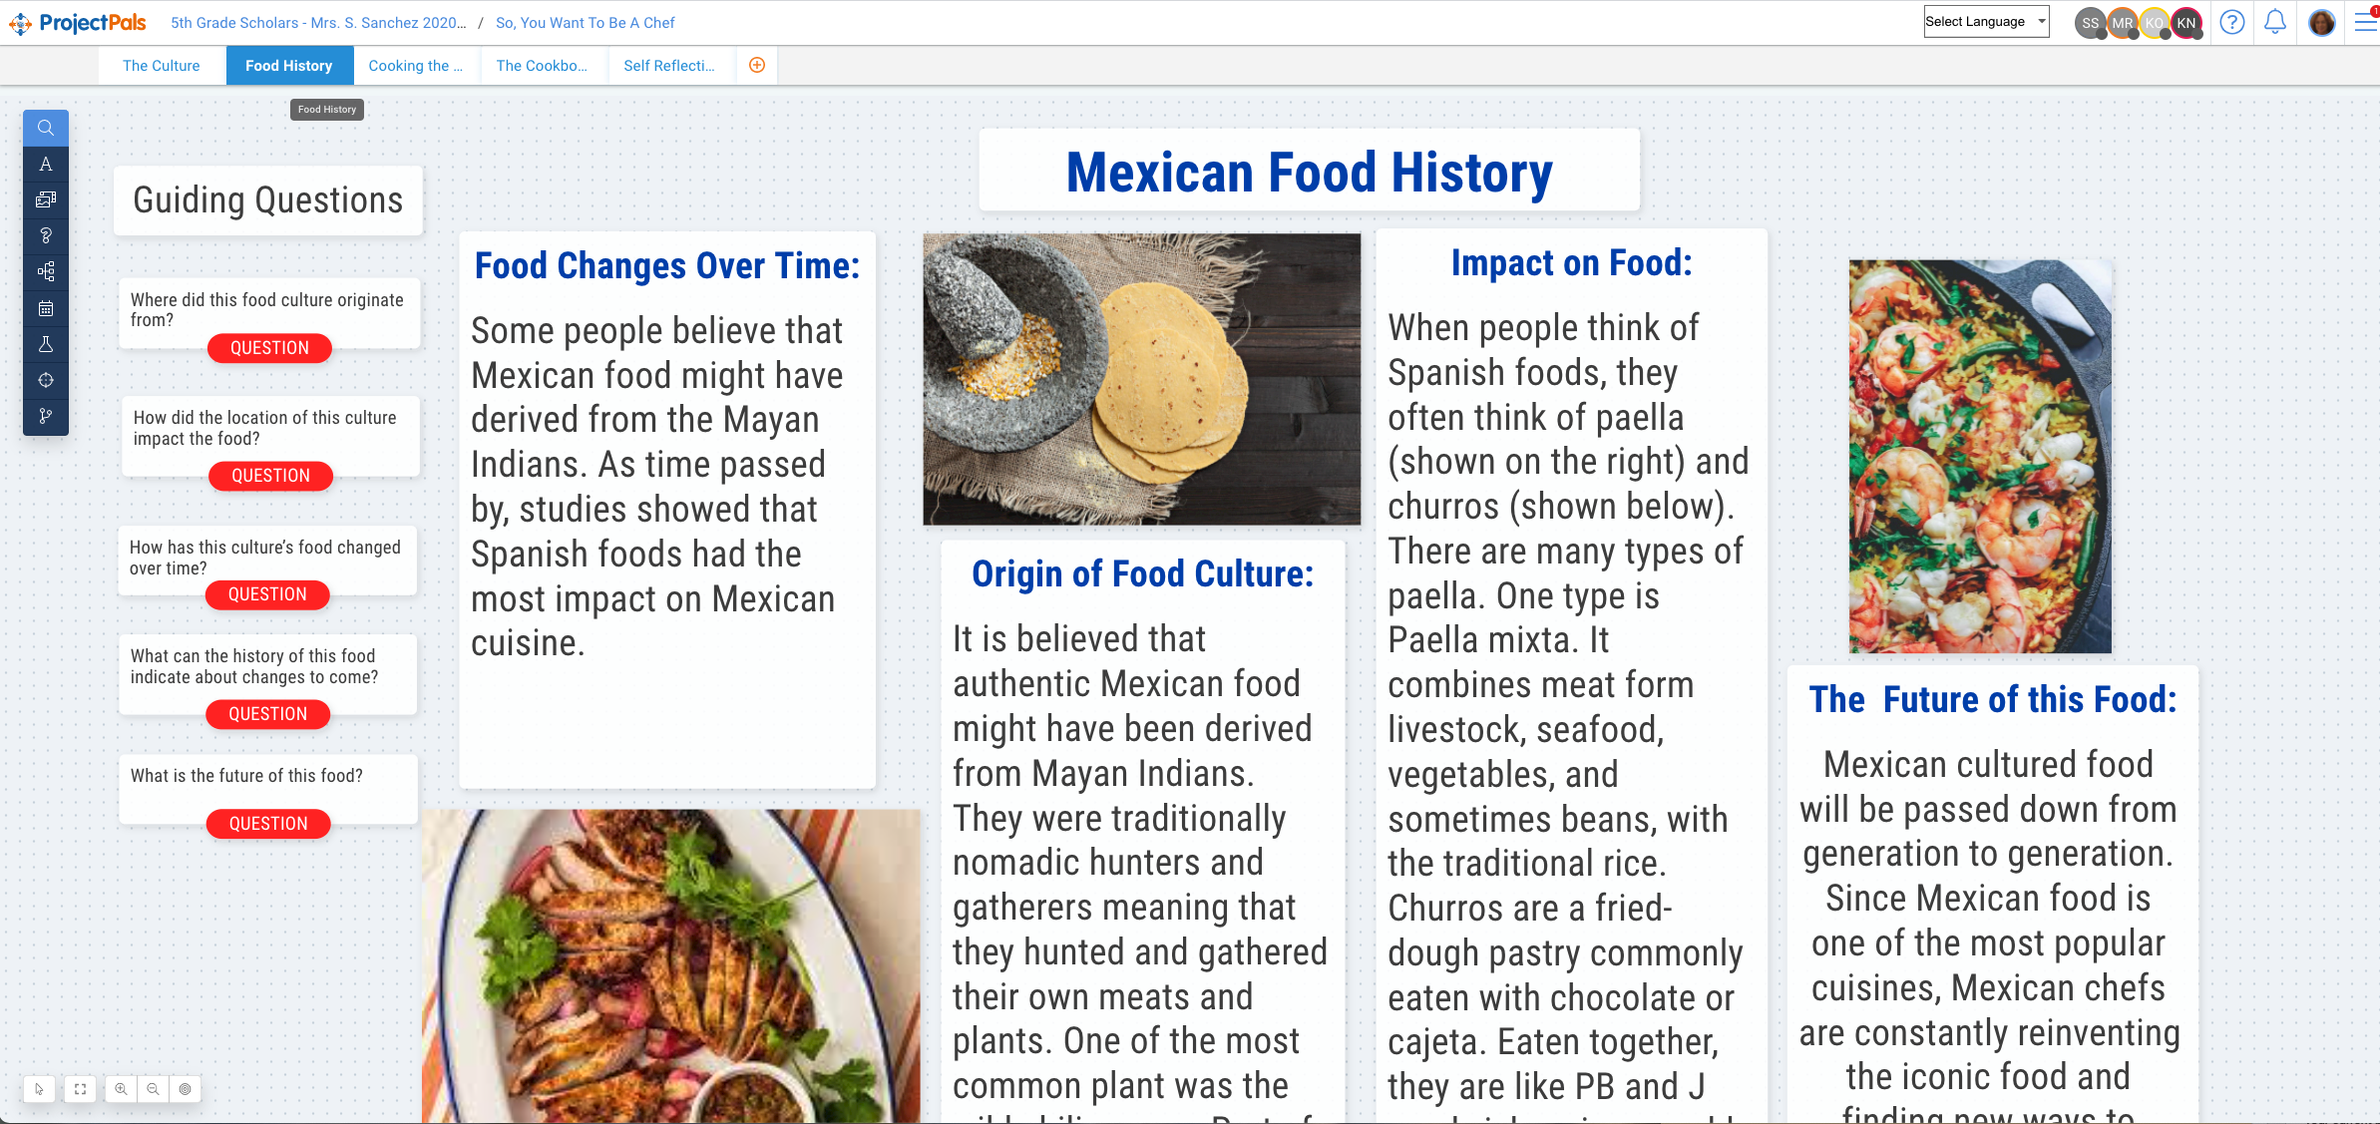Open the calendar tool in sidebar
Viewport: 2380px width, 1124px height.
(x=46, y=308)
